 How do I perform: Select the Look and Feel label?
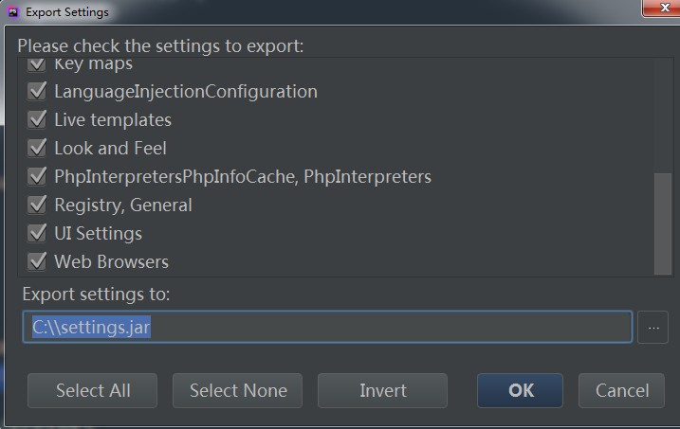pyautogui.click(x=110, y=148)
